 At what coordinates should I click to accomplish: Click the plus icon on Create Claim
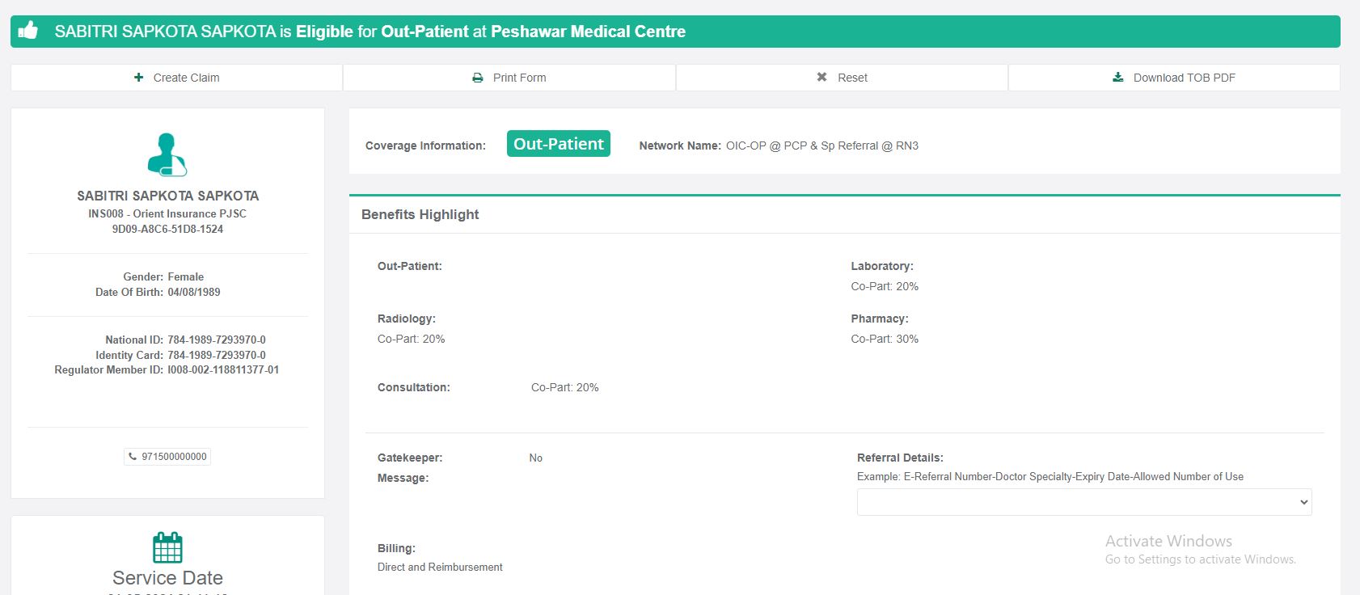click(139, 78)
